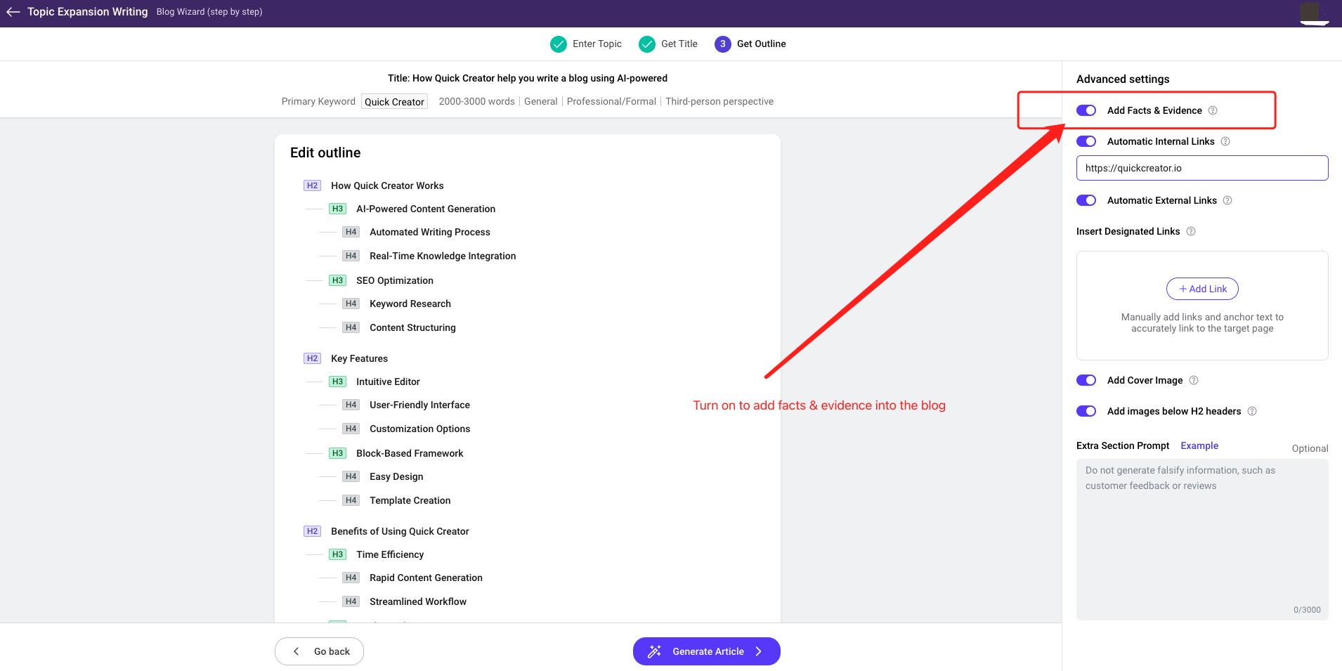Select outline item Rapid Content Generation

pyautogui.click(x=426, y=578)
